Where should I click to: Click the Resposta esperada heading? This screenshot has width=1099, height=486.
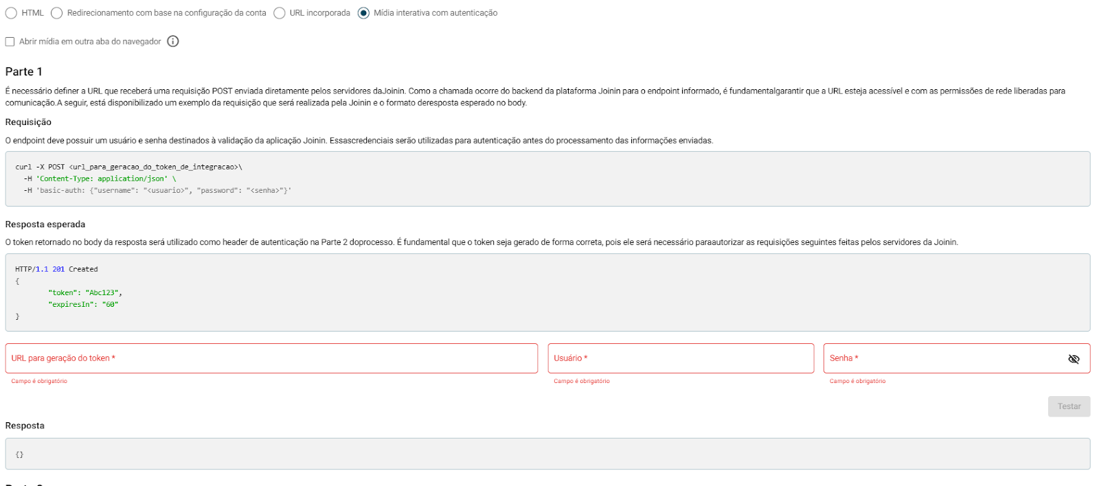(x=45, y=224)
